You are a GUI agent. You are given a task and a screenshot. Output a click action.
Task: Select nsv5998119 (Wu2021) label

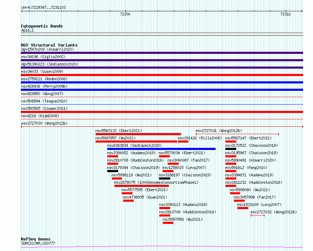pos(132,175)
